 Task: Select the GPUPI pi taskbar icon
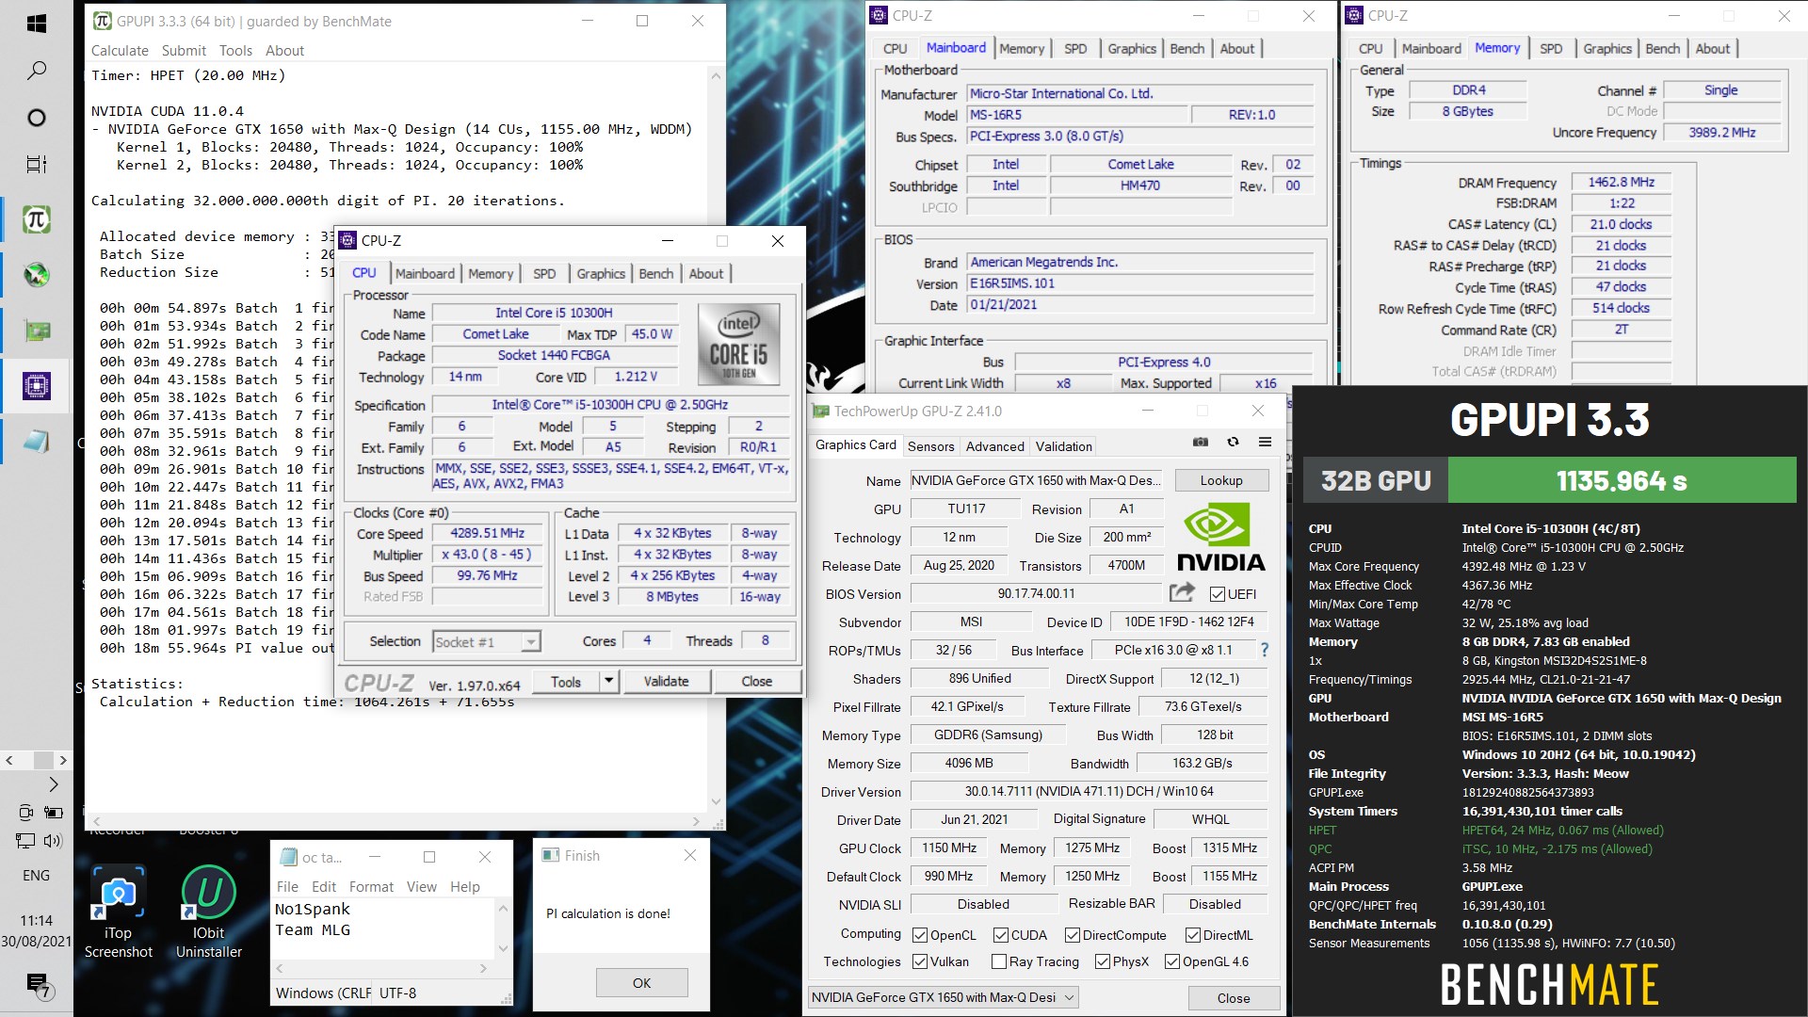[x=37, y=219]
